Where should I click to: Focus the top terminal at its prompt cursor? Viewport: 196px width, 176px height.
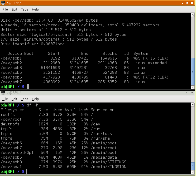click(x=28, y=87)
